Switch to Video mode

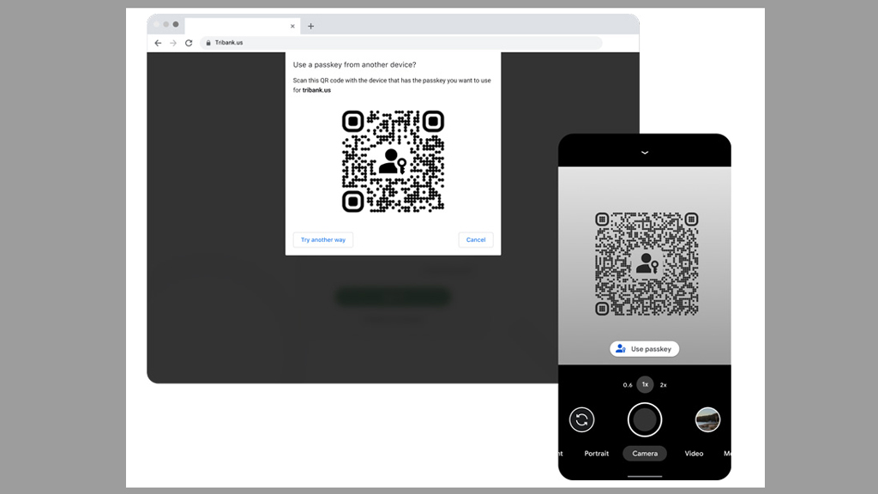(694, 454)
